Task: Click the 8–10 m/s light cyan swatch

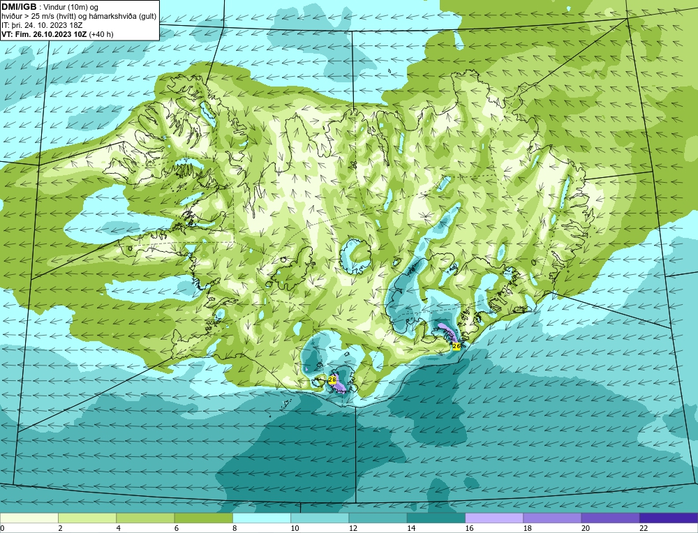Action: click(262, 518)
